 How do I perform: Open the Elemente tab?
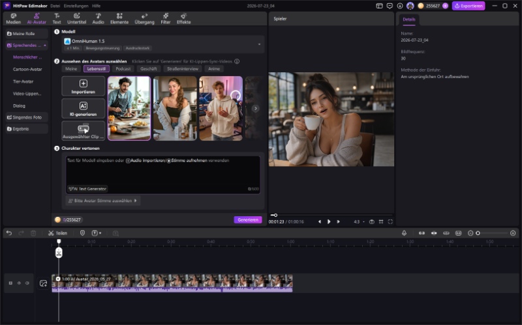(119, 19)
